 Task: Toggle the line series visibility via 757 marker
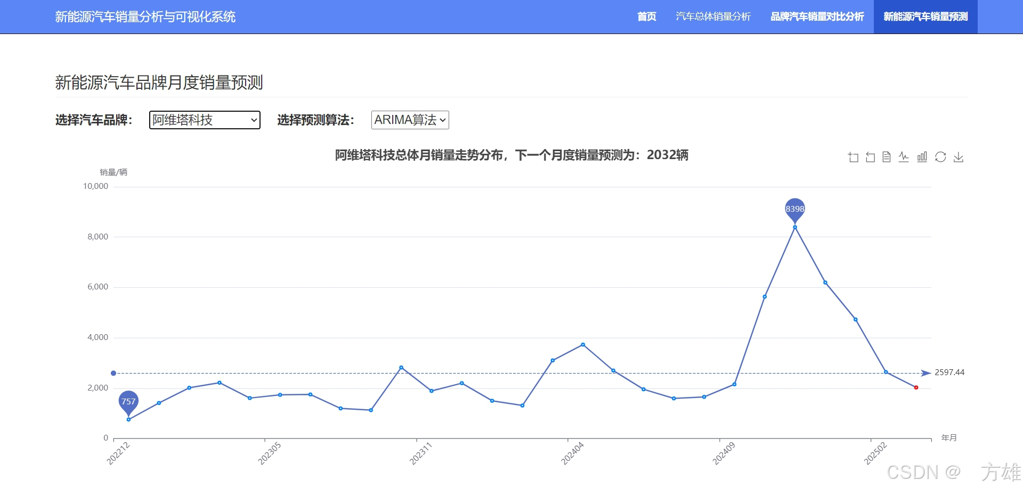pos(128,401)
